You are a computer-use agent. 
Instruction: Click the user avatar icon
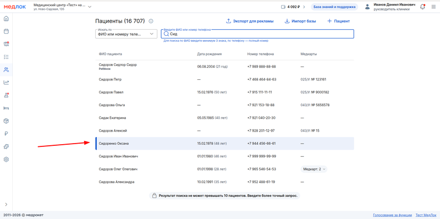367,7
